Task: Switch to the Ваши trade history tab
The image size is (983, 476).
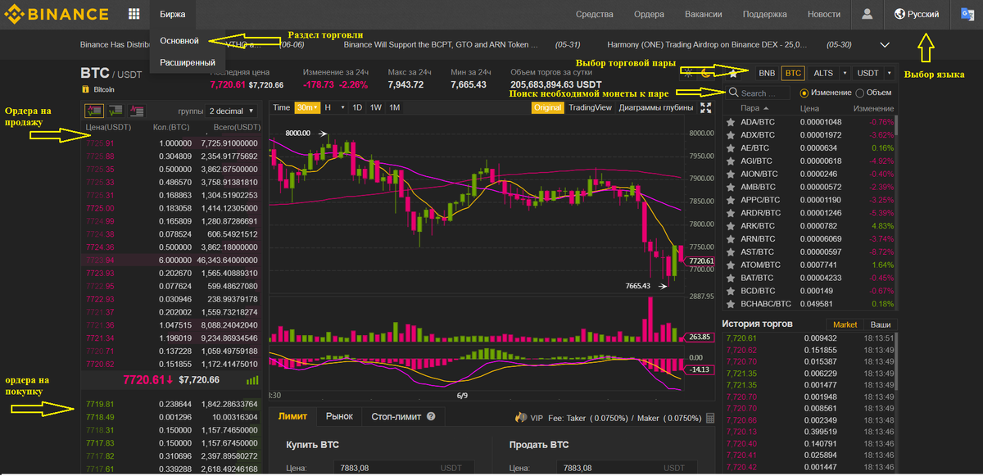Action: click(881, 324)
